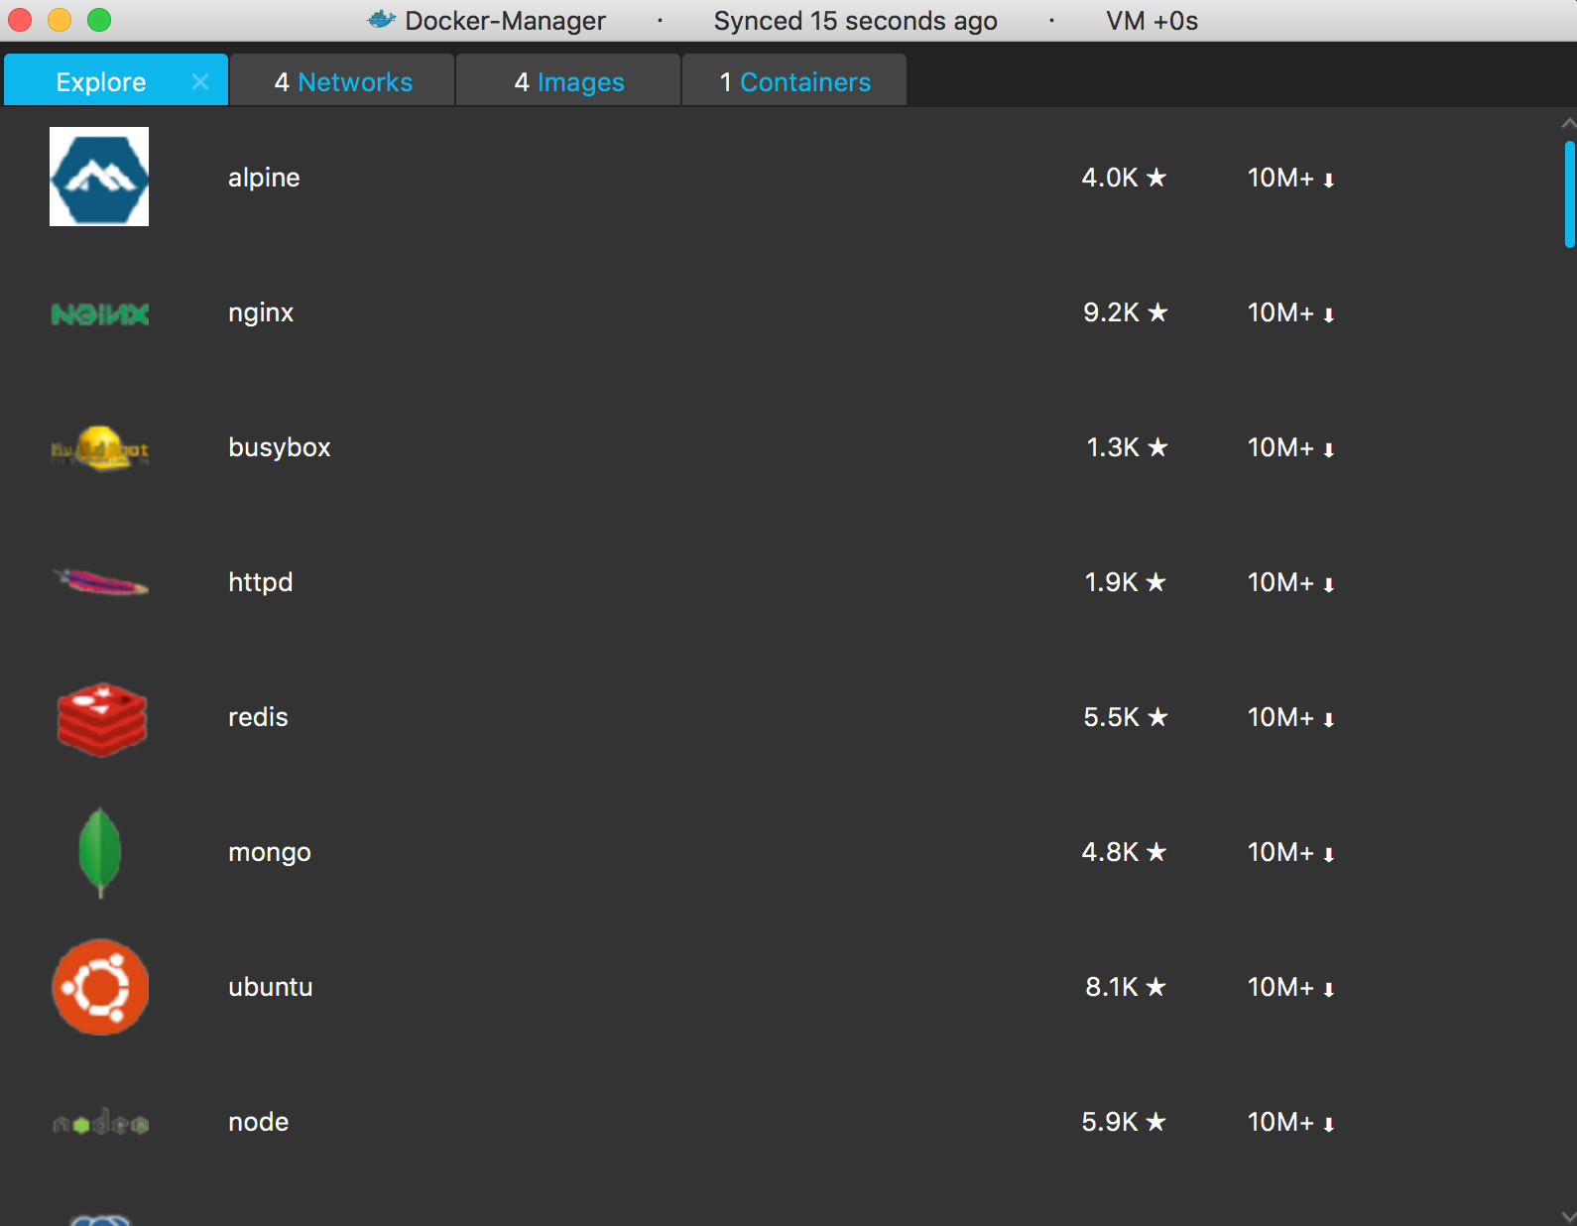Click the yellow minimize window button

pos(60,20)
